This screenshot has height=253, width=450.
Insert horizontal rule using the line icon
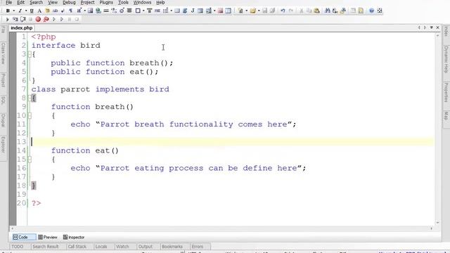point(106,11)
